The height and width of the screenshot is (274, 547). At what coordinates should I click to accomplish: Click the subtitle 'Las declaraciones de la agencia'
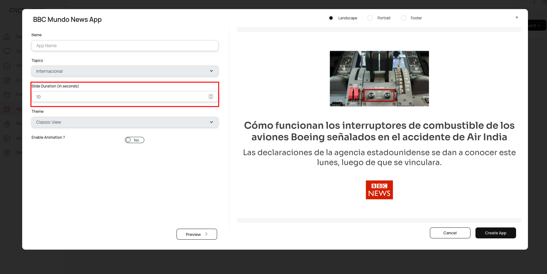coord(379,157)
